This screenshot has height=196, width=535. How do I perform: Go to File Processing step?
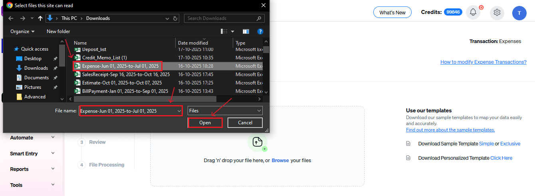point(101,165)
